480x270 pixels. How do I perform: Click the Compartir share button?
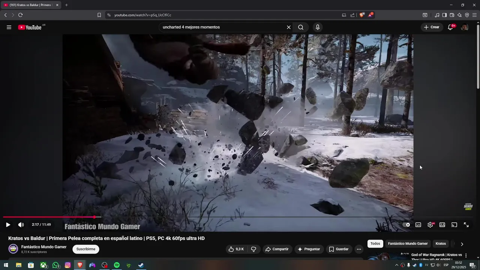click(x=277, y=249)
